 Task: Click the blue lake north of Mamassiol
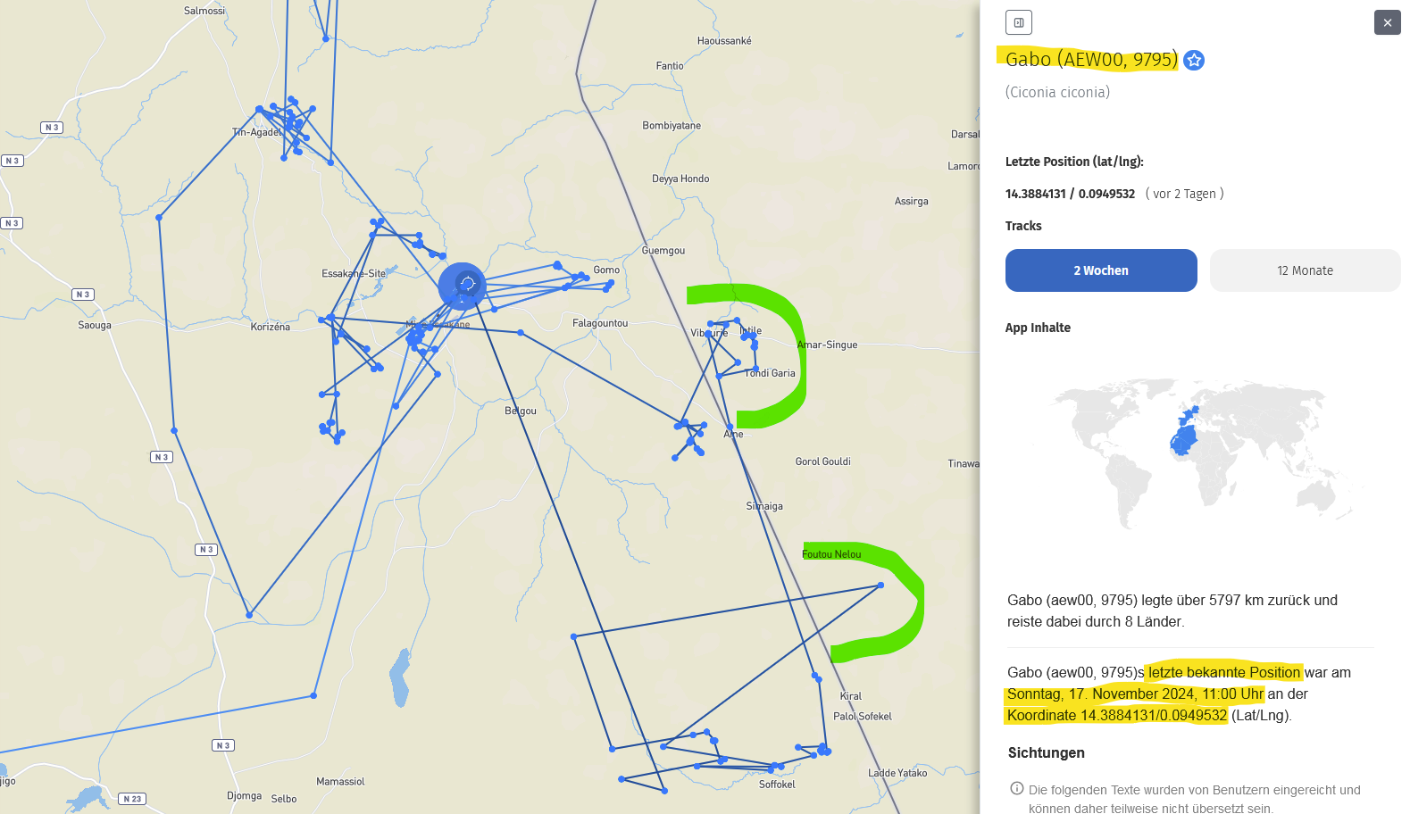400,677
